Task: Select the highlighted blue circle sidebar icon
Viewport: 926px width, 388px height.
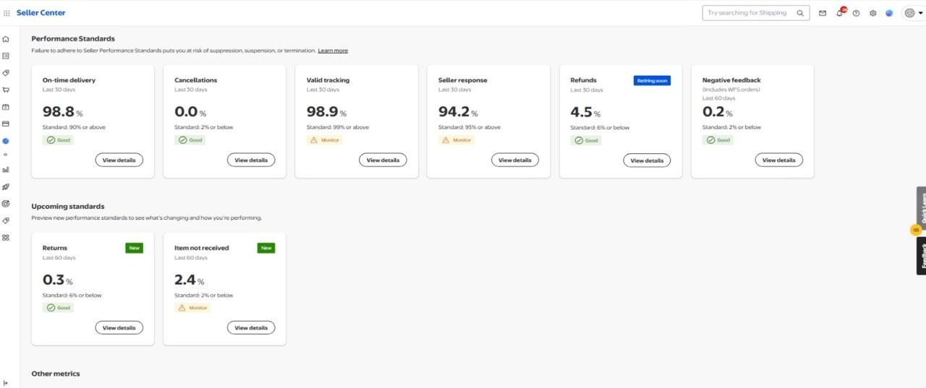Action: (6, 141)
